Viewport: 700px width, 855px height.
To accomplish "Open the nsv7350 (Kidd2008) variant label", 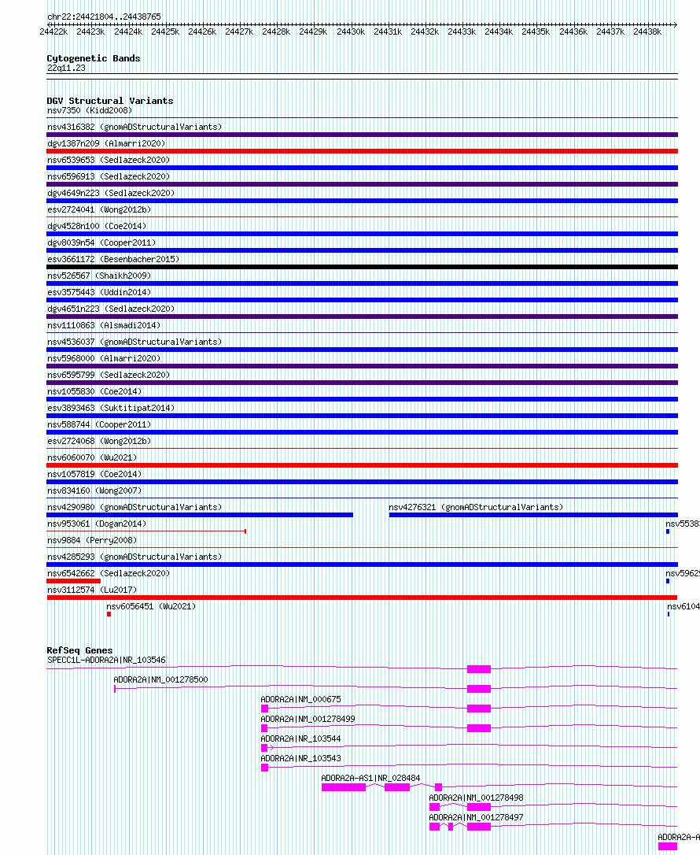I will click(x=90, y=111).
